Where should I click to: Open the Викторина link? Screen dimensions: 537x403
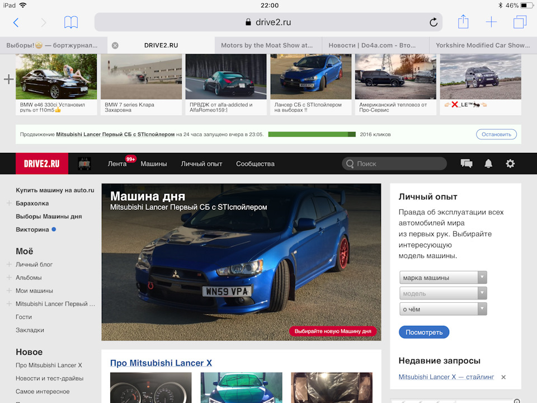pyautogui.click(x=32, y=229)
